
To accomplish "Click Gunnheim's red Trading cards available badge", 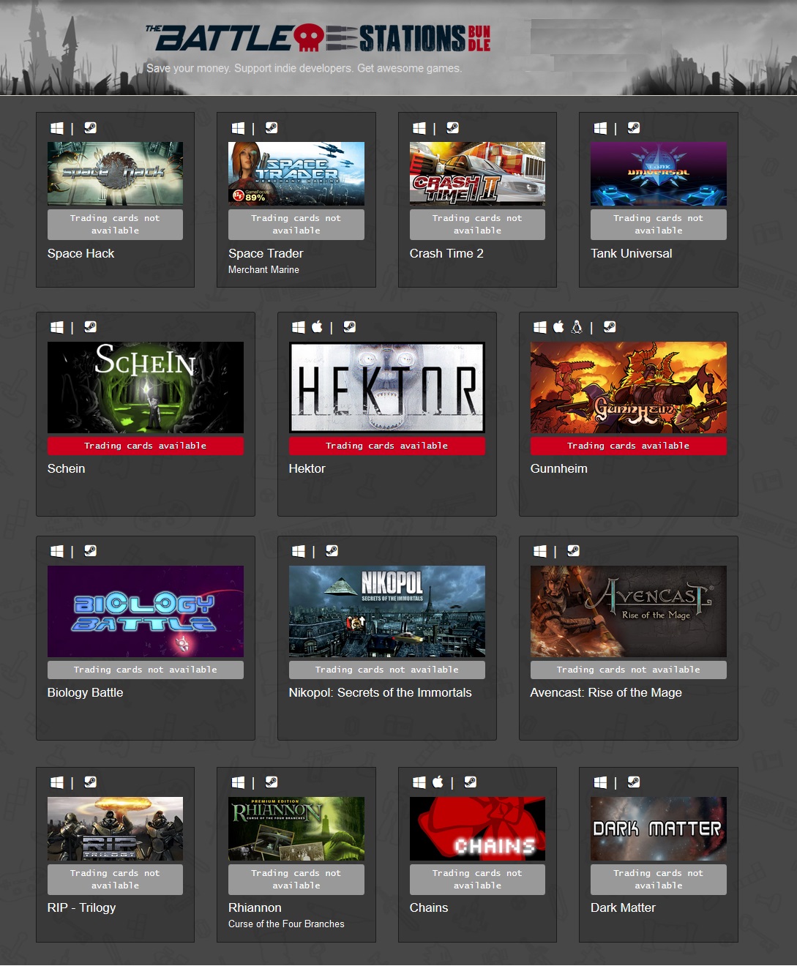I will 629,446.
